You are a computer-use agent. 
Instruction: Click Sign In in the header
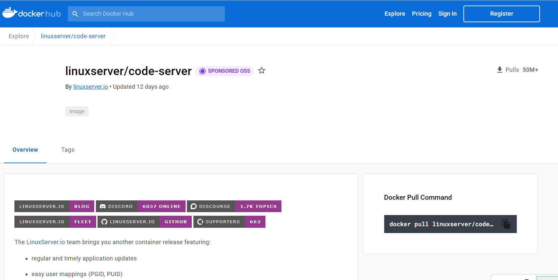447,14
